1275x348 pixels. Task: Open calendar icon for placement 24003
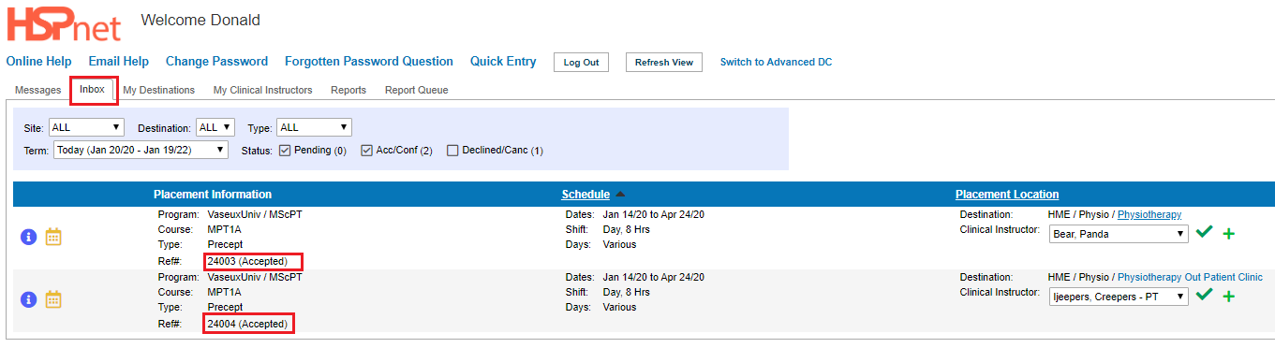pyautogui.click(x=53, y=237)
